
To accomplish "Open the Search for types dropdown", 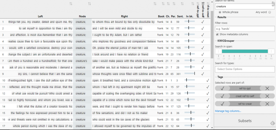I will coord(244,69).
